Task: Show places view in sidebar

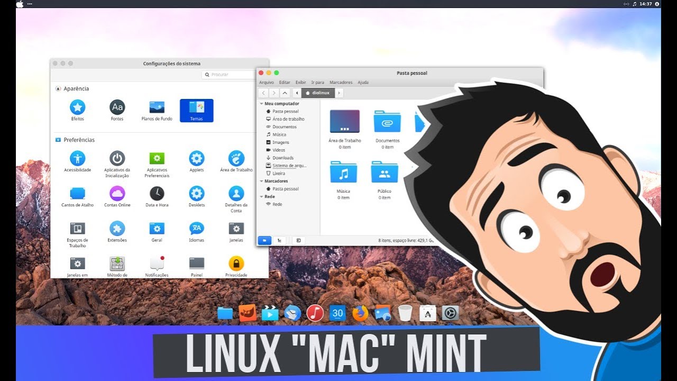Action: point(264,240)
